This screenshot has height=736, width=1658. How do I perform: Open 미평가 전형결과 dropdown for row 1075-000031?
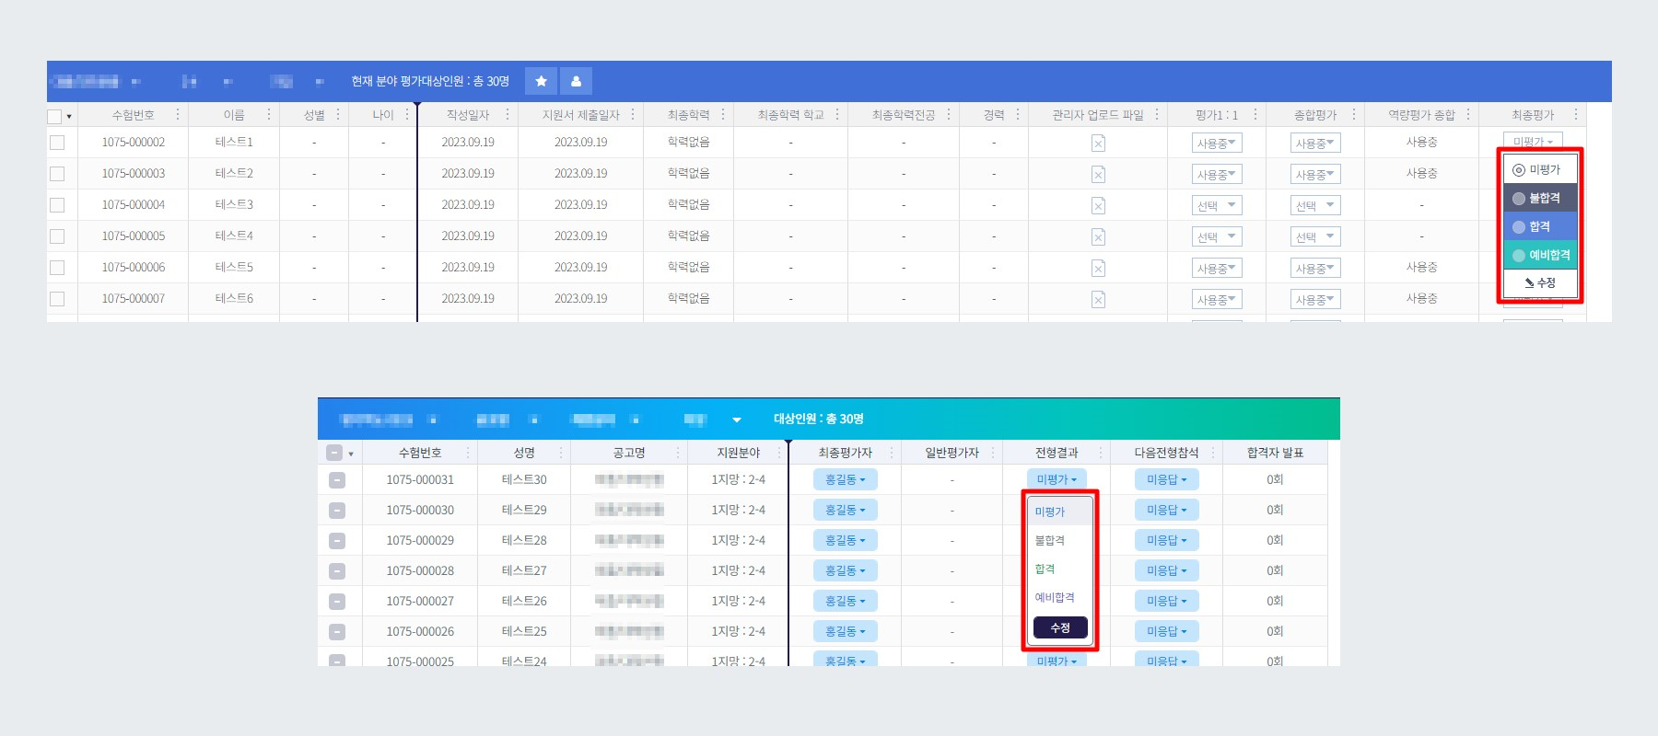1057,479
